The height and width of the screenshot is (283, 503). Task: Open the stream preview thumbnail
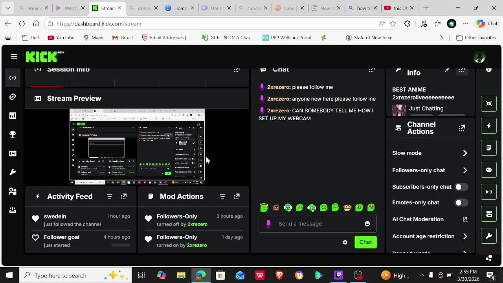[137, 147]
